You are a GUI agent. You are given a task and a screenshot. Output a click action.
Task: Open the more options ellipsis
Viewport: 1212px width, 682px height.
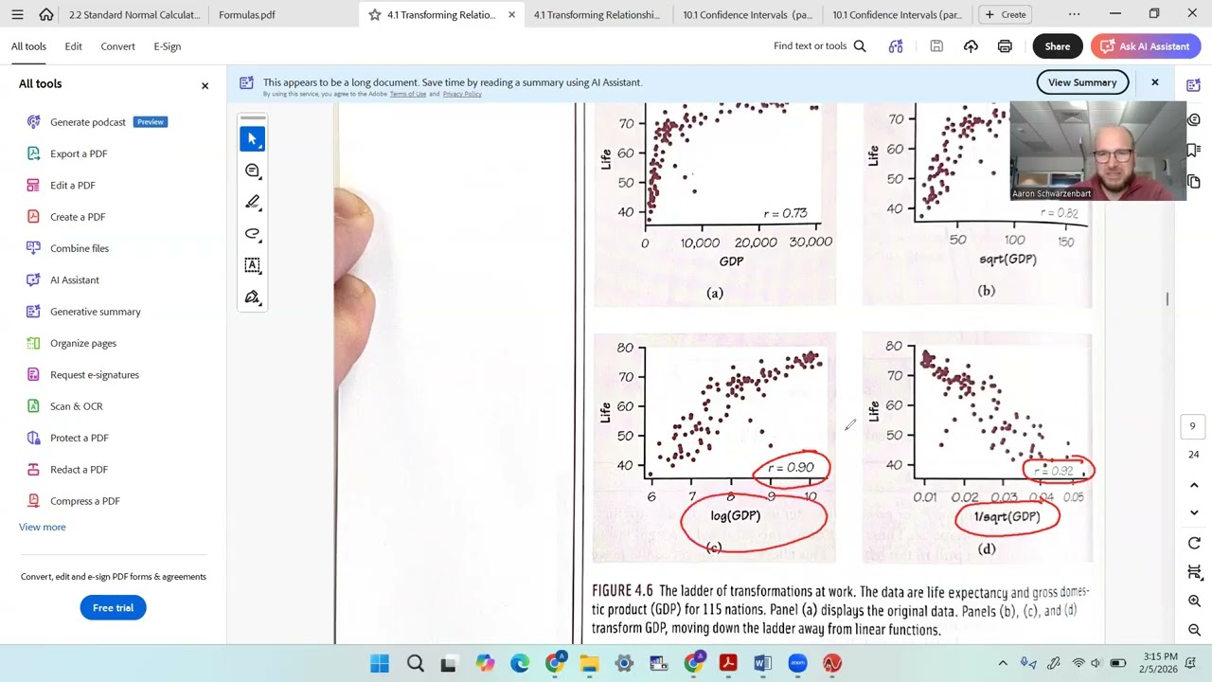tap(1074, 14)
